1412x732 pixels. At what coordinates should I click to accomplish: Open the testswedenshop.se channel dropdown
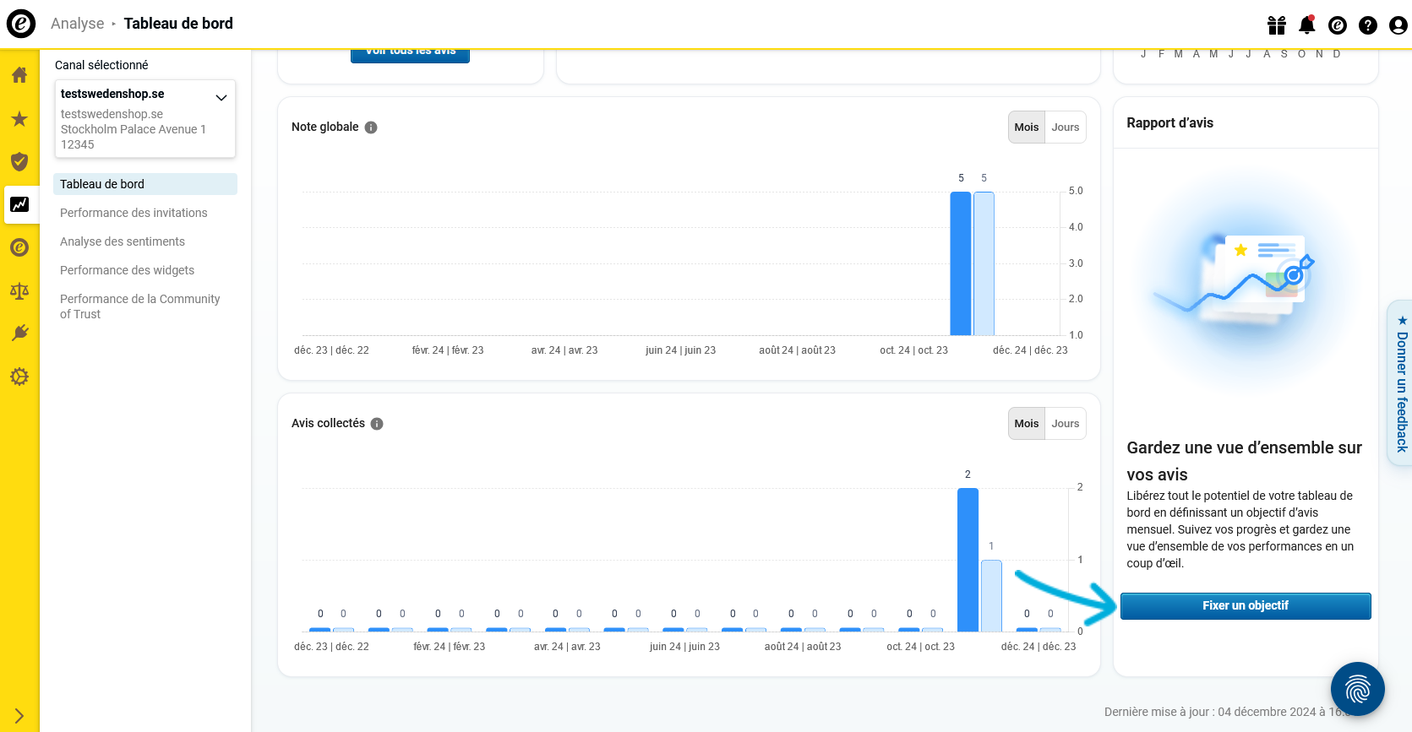(x=145, y=118)
